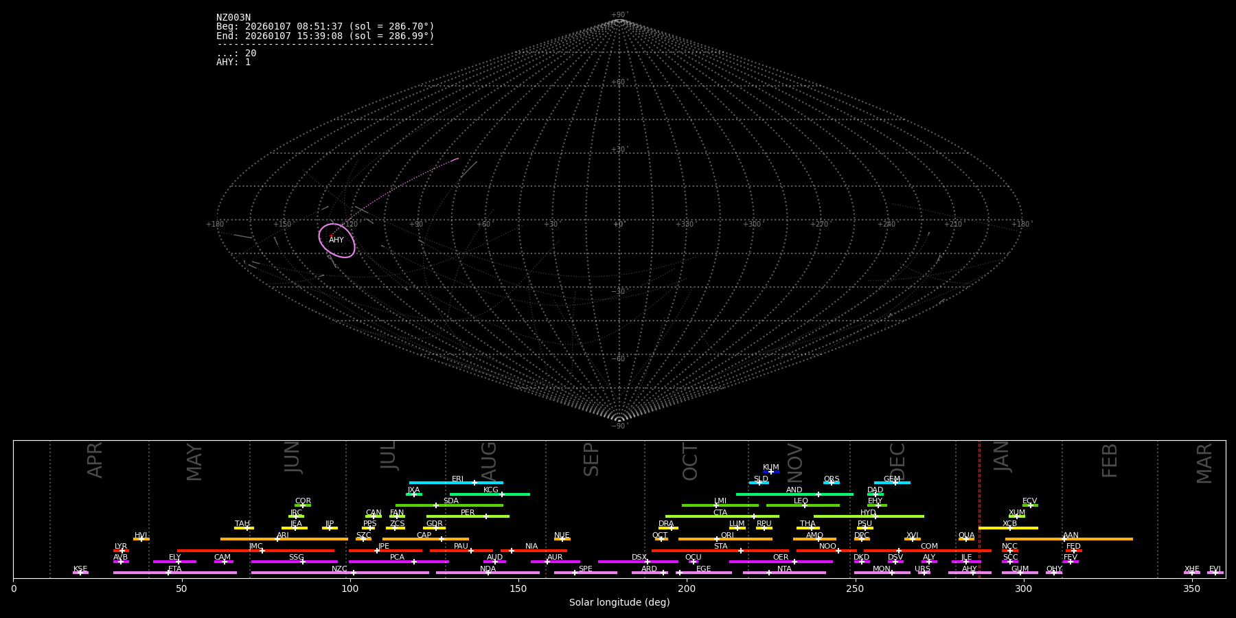The width and height of the screenshot is (1236, 618).
Task: Click the '...: 20' sporadic count entry
Action: [x=236, y=54]
